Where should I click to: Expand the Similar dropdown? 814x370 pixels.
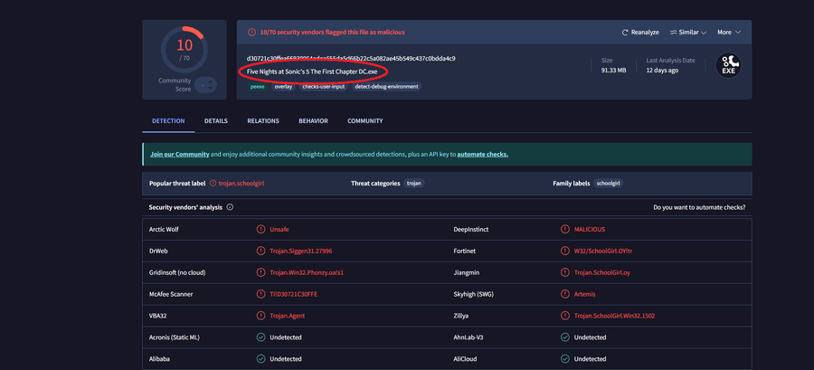coord(692,33)
